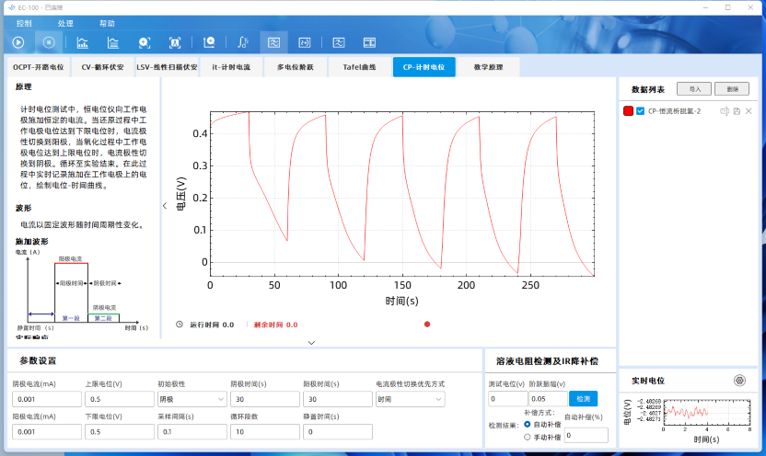Open 电流极性切换优先方式 dropdown
The image size is (766, 456).
tap(410, 400)
